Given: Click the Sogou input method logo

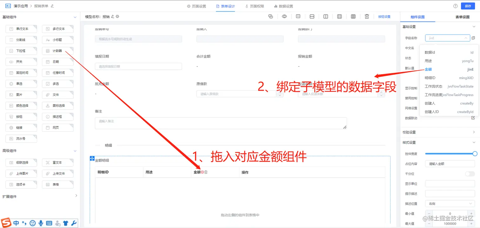Looking at the screenshot, I should [6, 223].
